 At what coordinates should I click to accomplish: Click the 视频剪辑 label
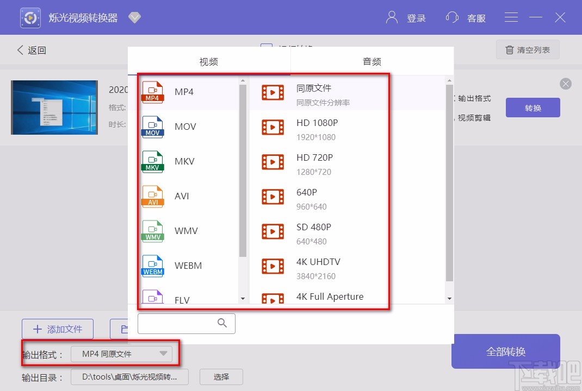[474, 118]
